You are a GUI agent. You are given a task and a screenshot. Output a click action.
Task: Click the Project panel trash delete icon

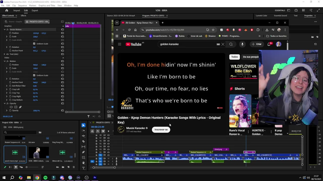74,167
